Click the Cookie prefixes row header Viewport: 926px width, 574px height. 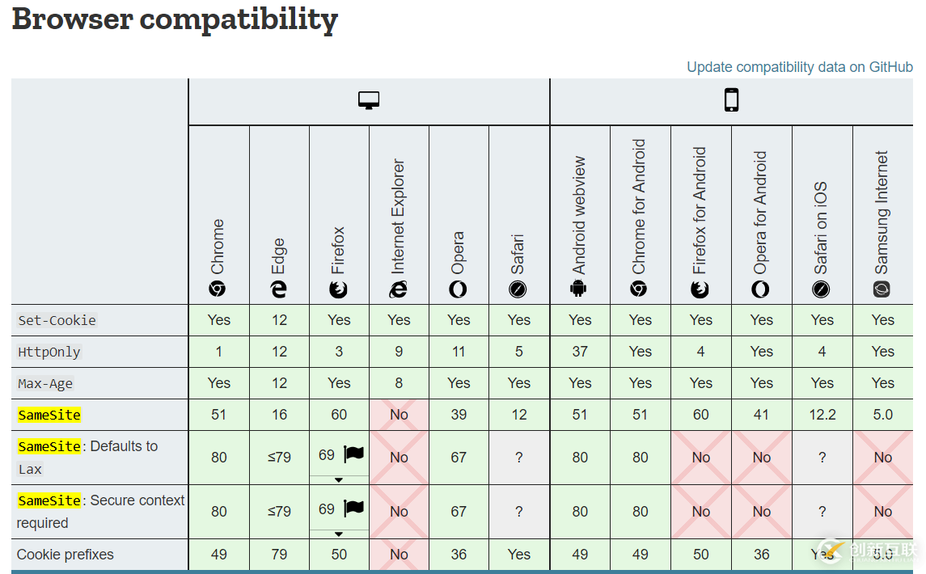click(66, 555)
